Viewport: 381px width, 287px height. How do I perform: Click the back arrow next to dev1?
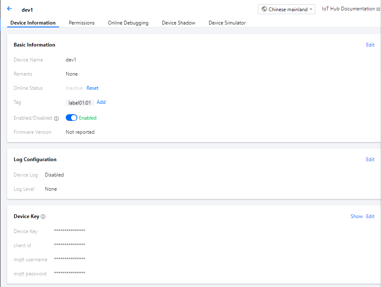tap(10, 9)
